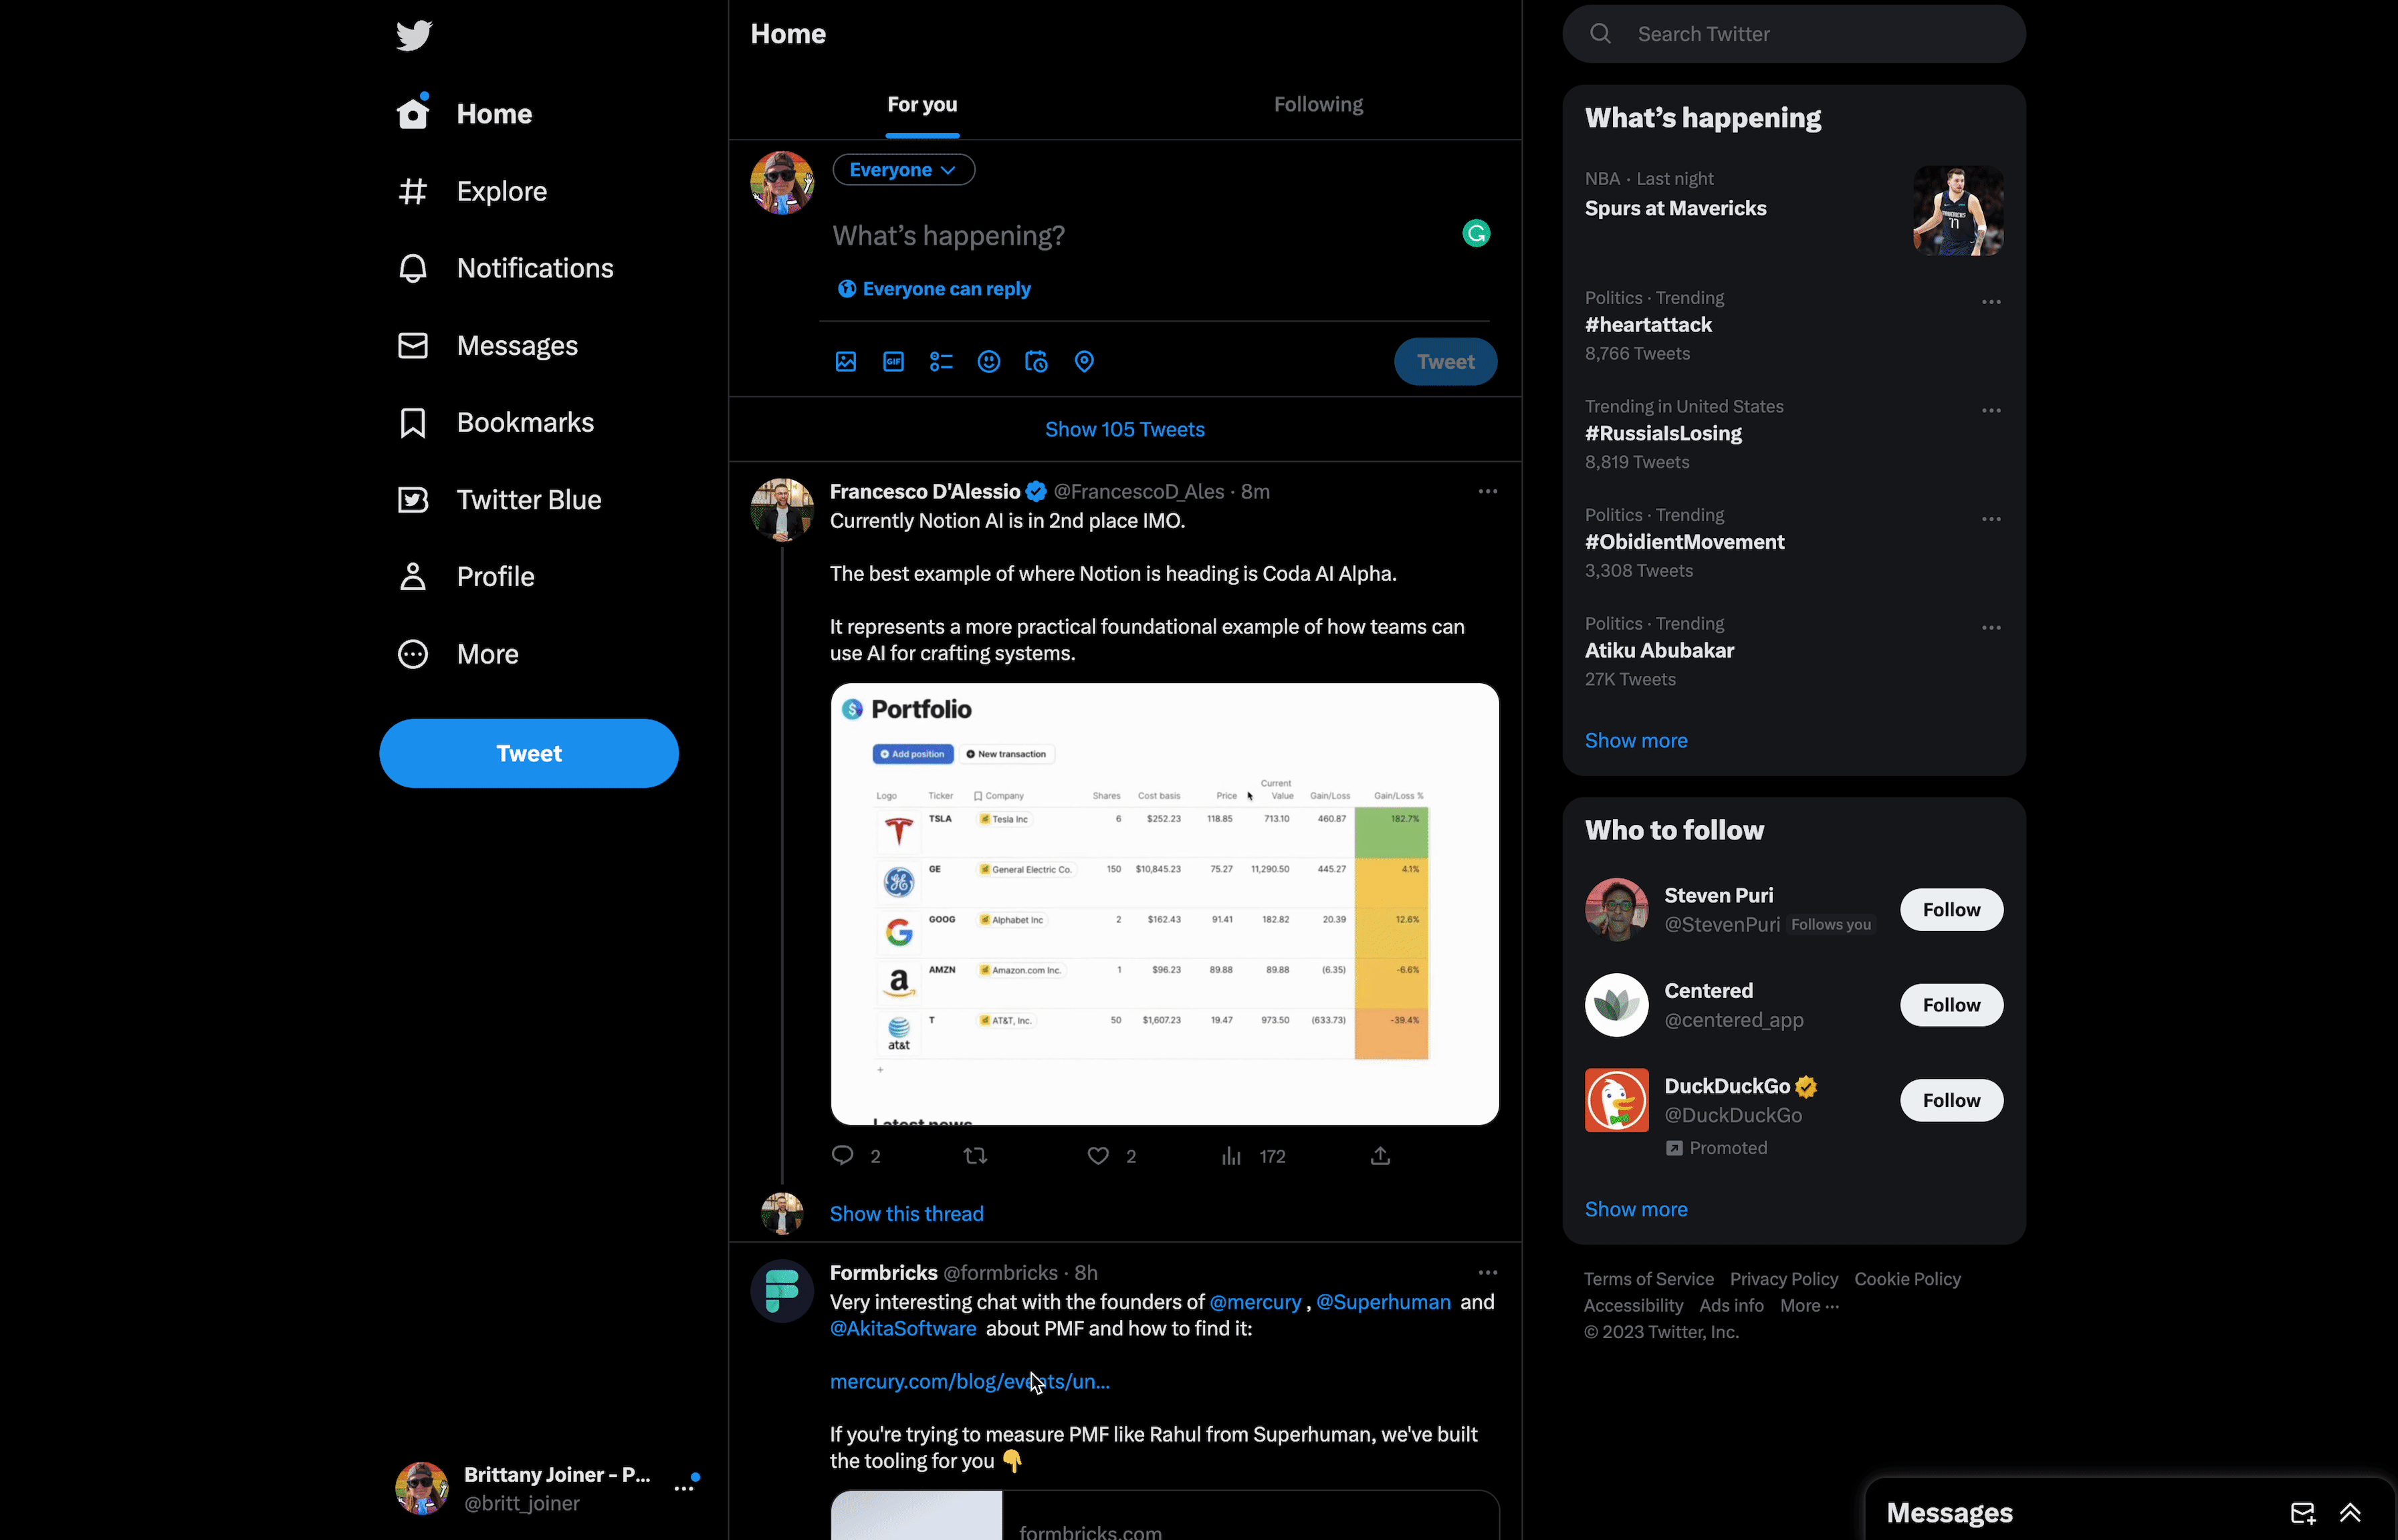This screenshot has width=2398, height=1540.
Task: Expand the more options menu on Francesco's tweet
Action: [x=1487, y=491]
